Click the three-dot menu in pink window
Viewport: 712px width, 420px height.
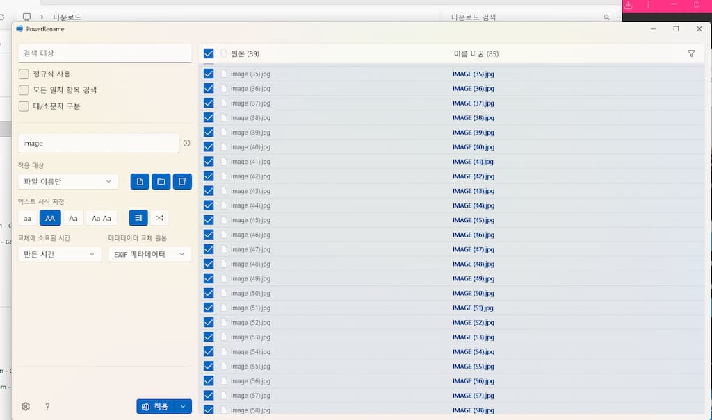[x=649, y=5]
